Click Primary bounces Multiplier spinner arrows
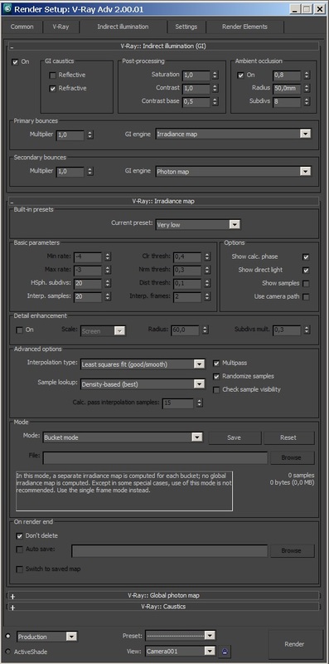The width and height of the screenshot is (329, 664). [90, 135]
